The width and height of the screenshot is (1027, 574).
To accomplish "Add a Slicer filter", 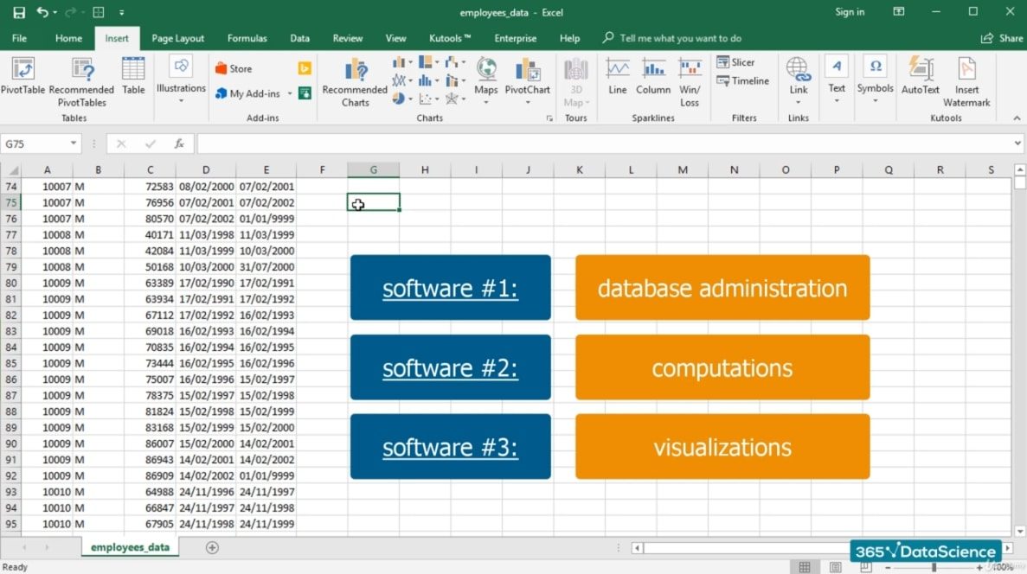I will 735,62.
